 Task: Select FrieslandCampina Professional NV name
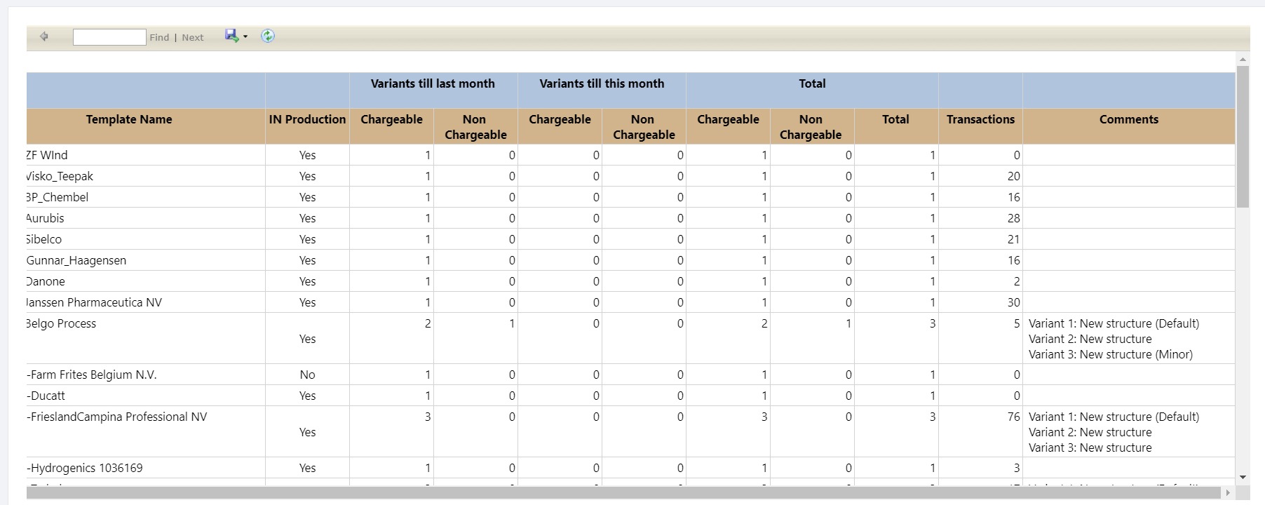(117, 417)
